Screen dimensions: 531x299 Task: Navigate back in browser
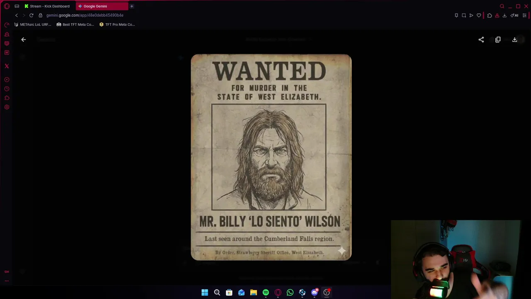click(x=17, y=15)
